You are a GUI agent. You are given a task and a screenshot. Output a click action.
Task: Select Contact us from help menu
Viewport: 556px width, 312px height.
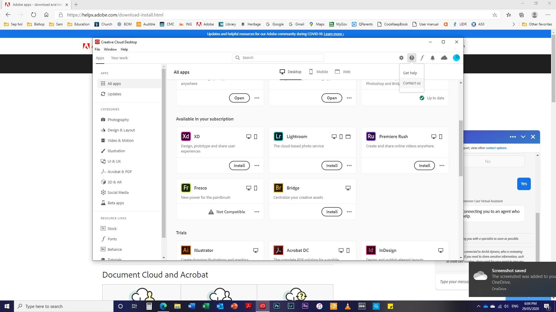click(x=411, y=83)
